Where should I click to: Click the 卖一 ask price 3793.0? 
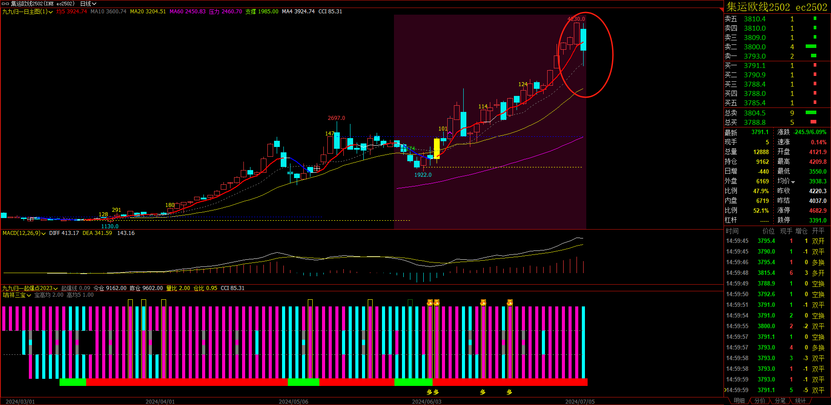pyautogui.click(x=755, y=56)
